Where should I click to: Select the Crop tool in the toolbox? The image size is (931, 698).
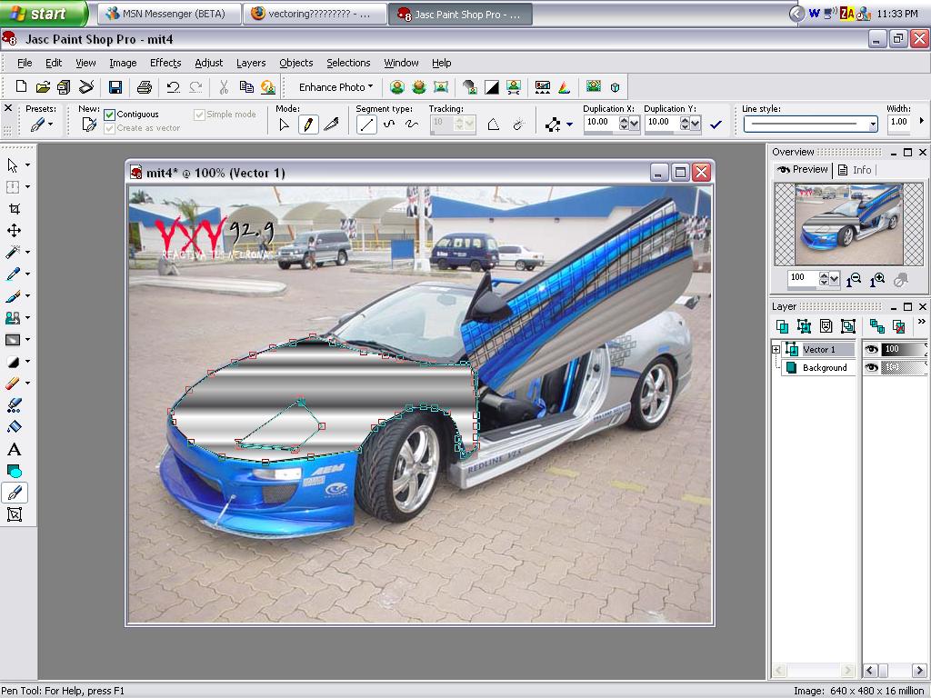coord(14,208)
